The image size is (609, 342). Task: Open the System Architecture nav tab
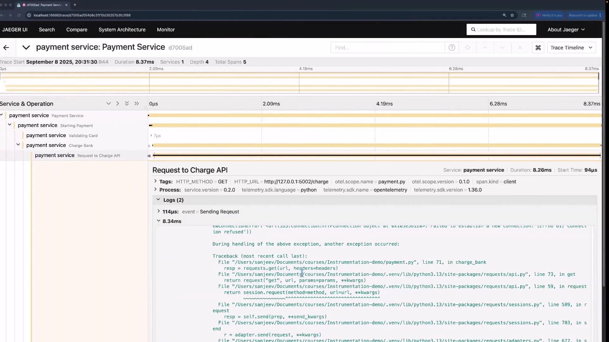pos(122,29)
